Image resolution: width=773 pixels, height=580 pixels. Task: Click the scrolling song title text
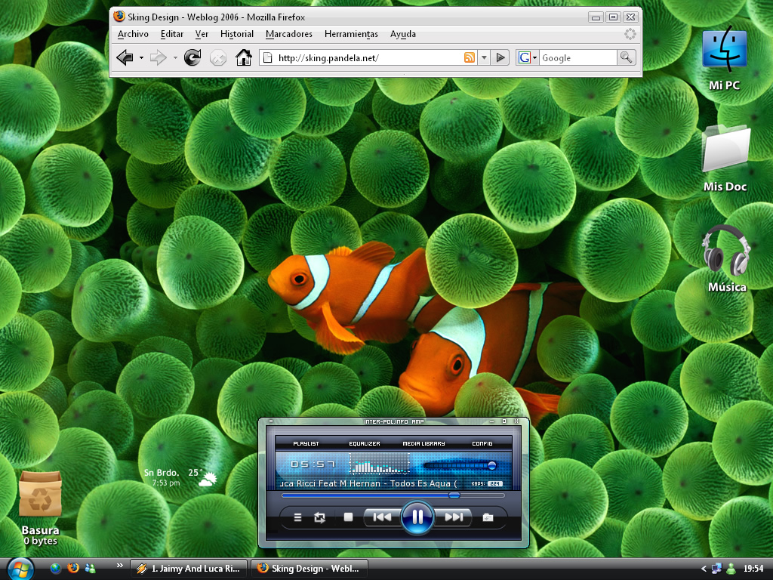tap(368, 483)
